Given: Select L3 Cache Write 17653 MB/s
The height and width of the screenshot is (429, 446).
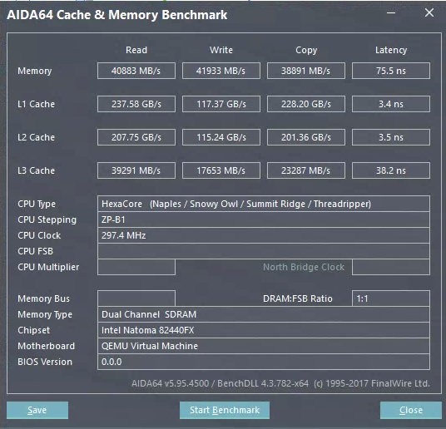Looking at the screenshot, I should coord(221,170).
